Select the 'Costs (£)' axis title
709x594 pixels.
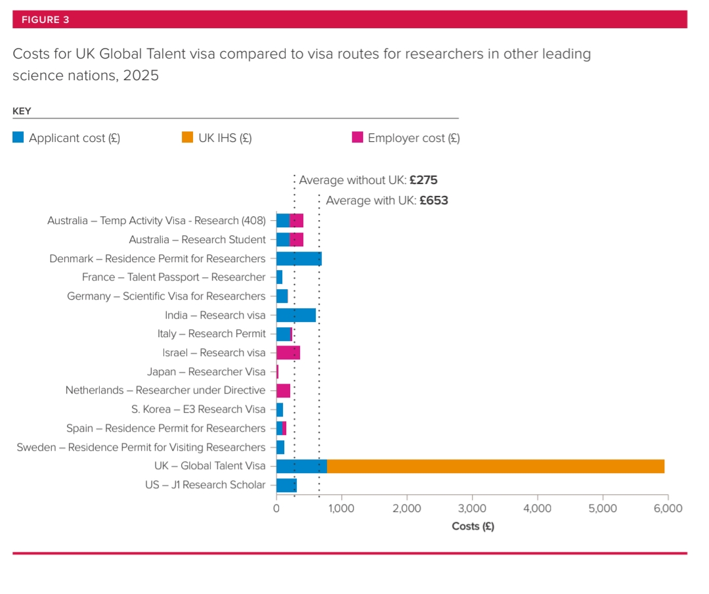tap(473, 527)
